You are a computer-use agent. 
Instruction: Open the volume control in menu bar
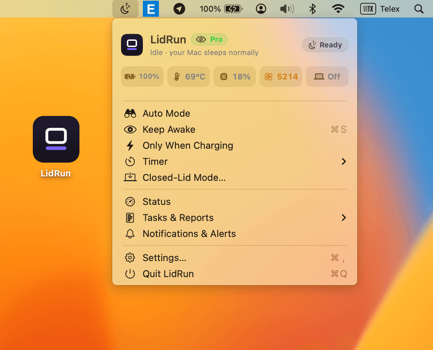[x=287, y=9]
